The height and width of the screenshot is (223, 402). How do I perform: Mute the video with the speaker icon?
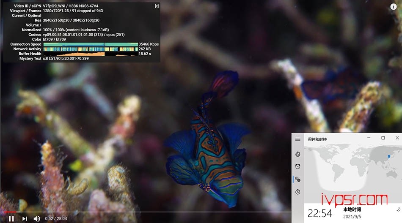tap(37, 219)
